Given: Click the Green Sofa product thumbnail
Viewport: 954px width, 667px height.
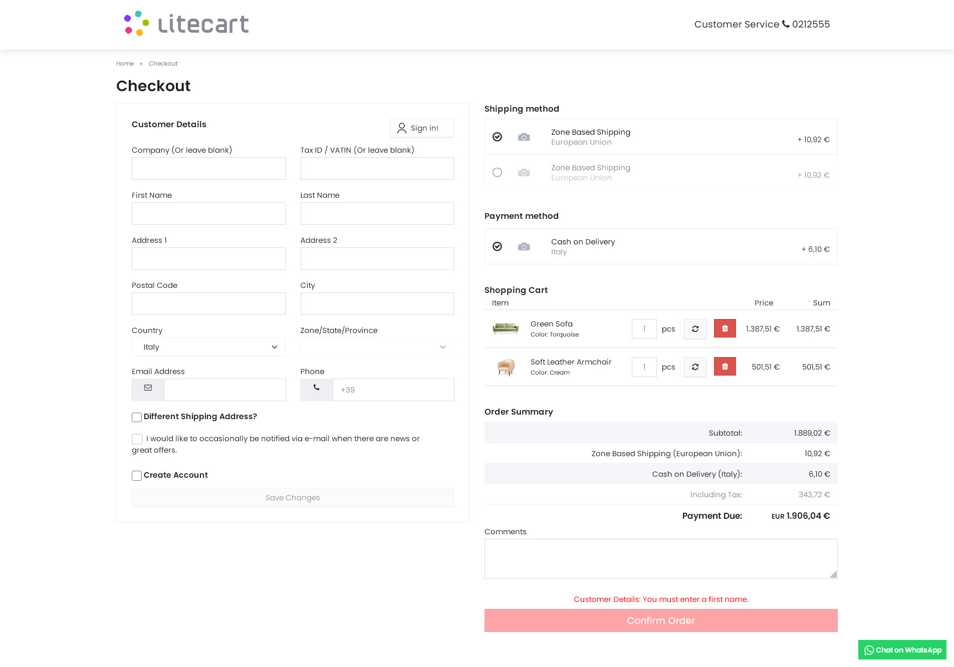Looking at the screenshot, I should point(505,328).
